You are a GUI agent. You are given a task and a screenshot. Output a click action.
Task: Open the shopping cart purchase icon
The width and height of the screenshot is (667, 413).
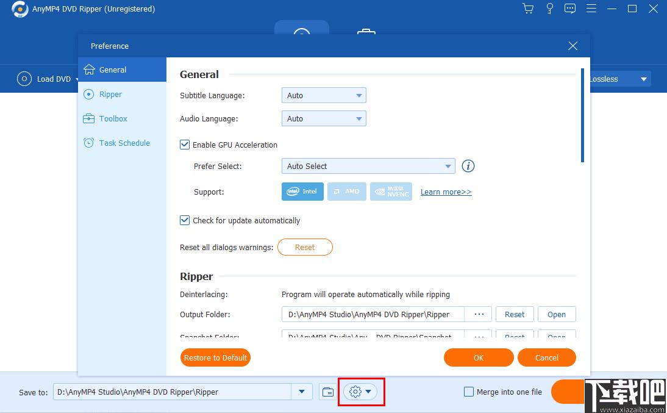click(x=528, y=9)
